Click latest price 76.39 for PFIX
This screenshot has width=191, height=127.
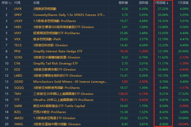pos(124,51)
